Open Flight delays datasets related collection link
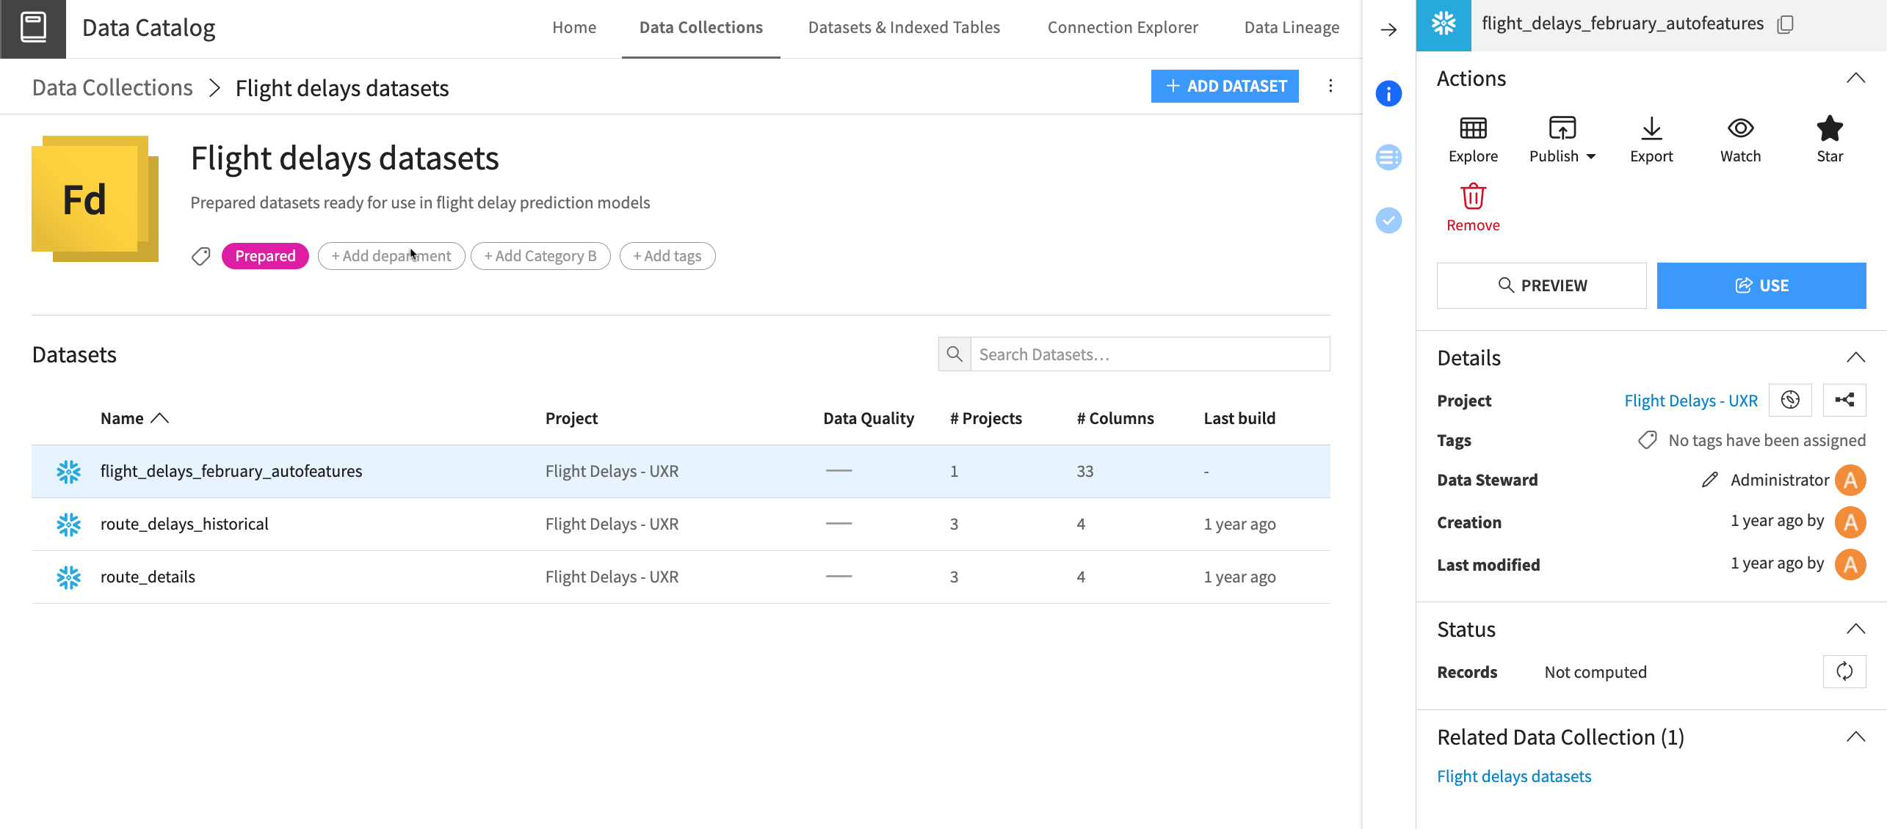 tap(1514, 776)
